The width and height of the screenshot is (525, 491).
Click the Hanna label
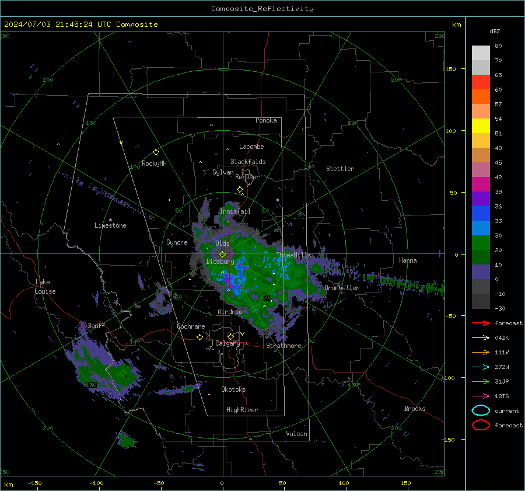[x=408, y=260]
